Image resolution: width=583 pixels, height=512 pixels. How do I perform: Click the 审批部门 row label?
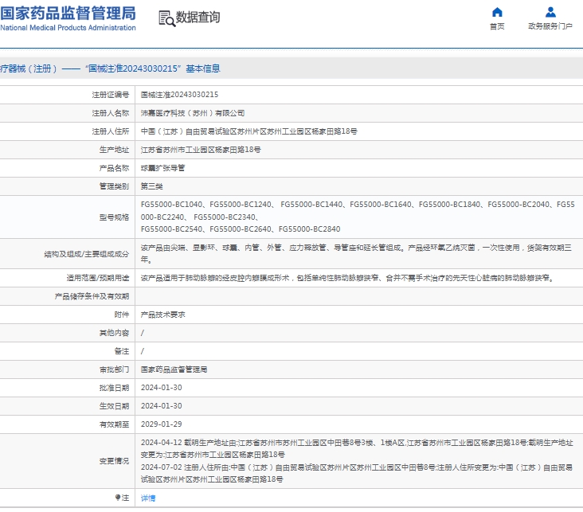[114, 369]
